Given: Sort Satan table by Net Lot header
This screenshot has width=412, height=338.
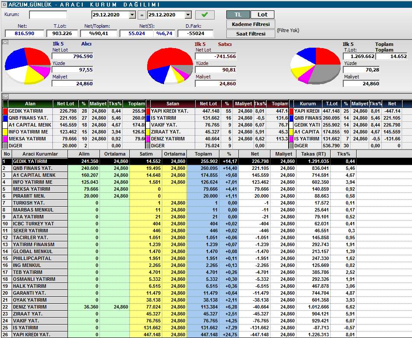Looking at the screenshot, I should (208, 104).
